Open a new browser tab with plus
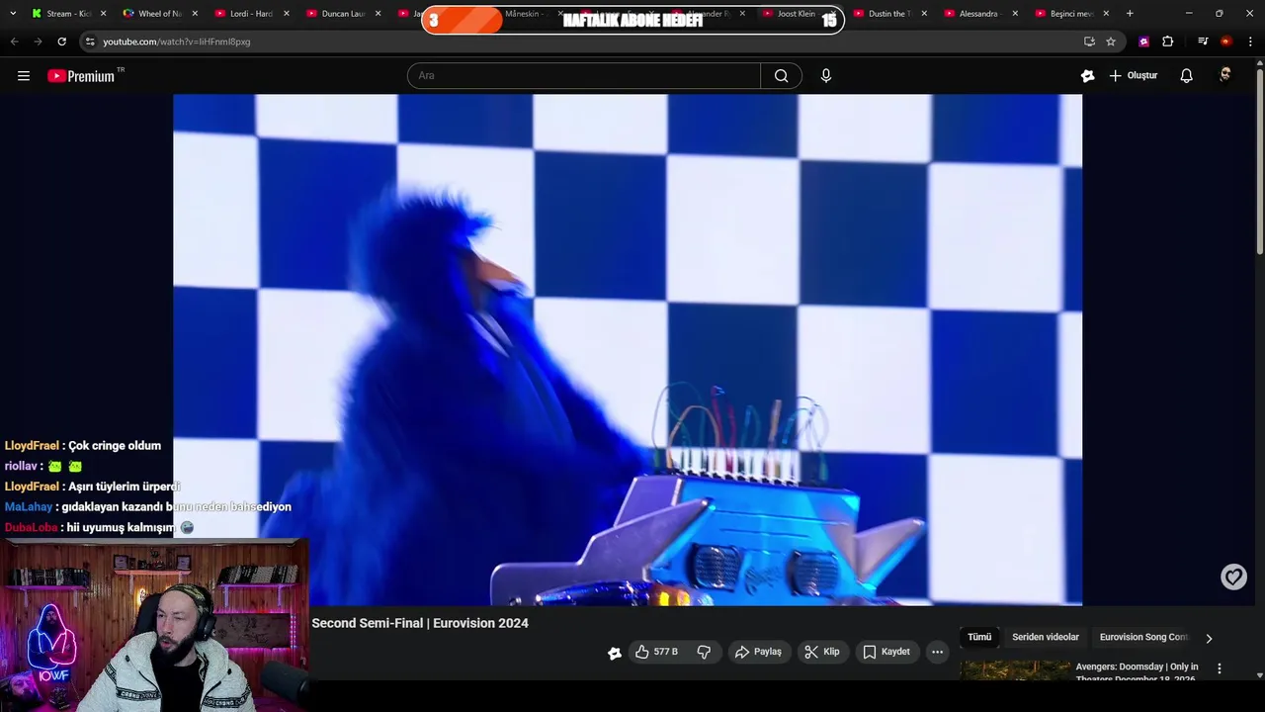This screenshot has height=712, width=1265. pos(1130,14)
